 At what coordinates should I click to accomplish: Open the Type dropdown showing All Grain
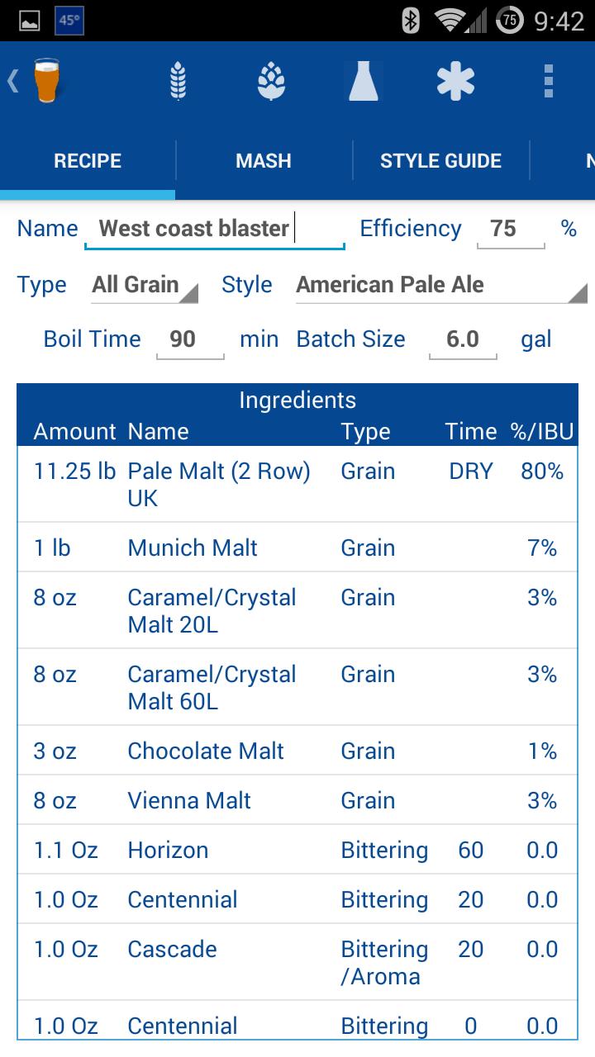pos(145,285)
